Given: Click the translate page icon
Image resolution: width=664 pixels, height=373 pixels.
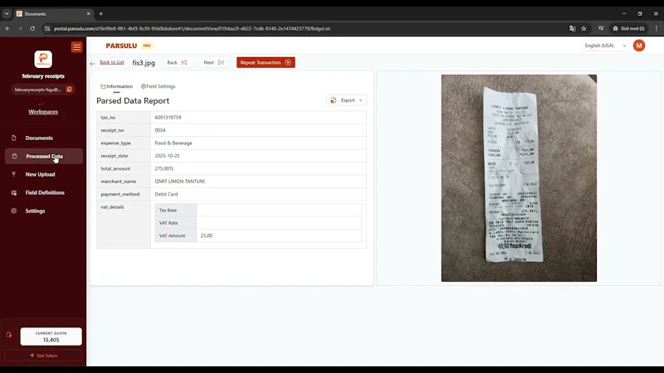Looking at the screenshot, I should (x=572, y=28).
